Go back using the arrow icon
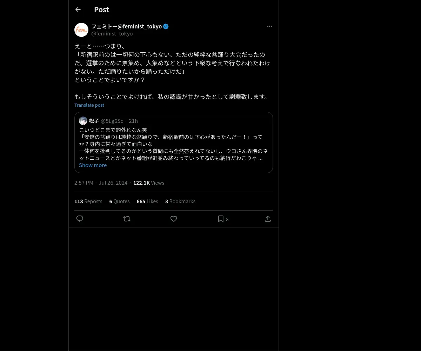Viewport: 421px width, 351px height. pos(78,9)
